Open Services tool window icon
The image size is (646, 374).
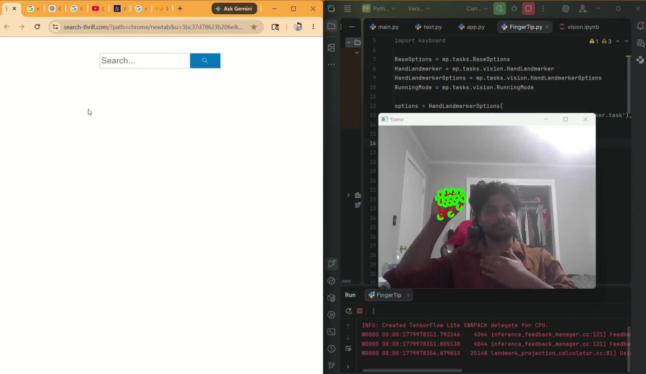pyautogui.click(x=331, y=315)
